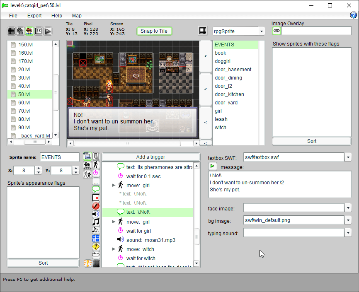Click the yellow question mark trigger icon
359x292 pixels.
[x=96, y=246]
